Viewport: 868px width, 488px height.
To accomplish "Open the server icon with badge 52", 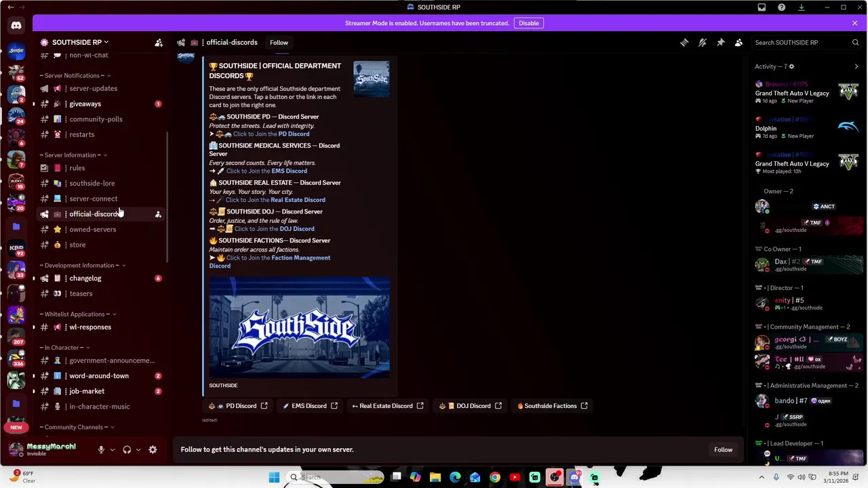I will pyautogui.click(x=16, y=72).
